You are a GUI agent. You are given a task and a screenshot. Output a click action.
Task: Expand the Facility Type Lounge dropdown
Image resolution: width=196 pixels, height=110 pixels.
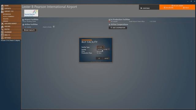point(101,47)
